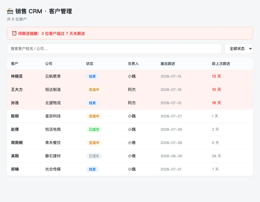Screen dimensions: 260x202
Task: Click 已流失 status badge for 吴刚
Action: pyautogui.click(x=94, y=156)
